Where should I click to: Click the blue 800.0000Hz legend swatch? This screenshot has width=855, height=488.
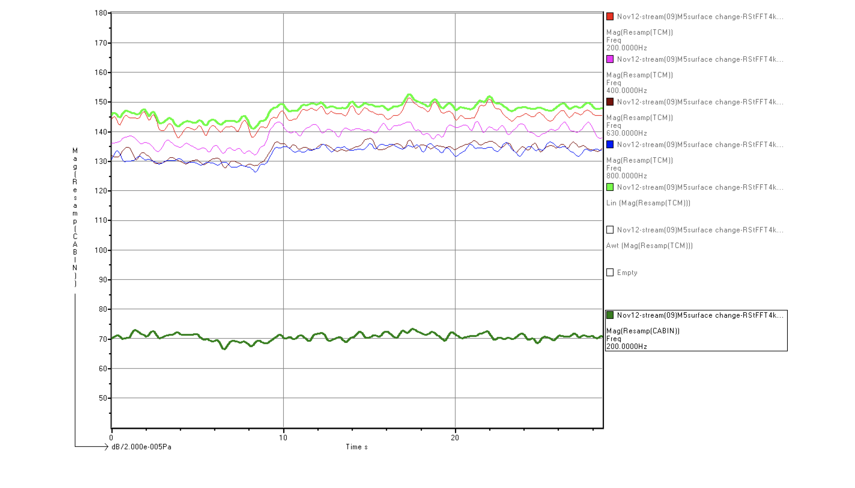coord(610,144)
